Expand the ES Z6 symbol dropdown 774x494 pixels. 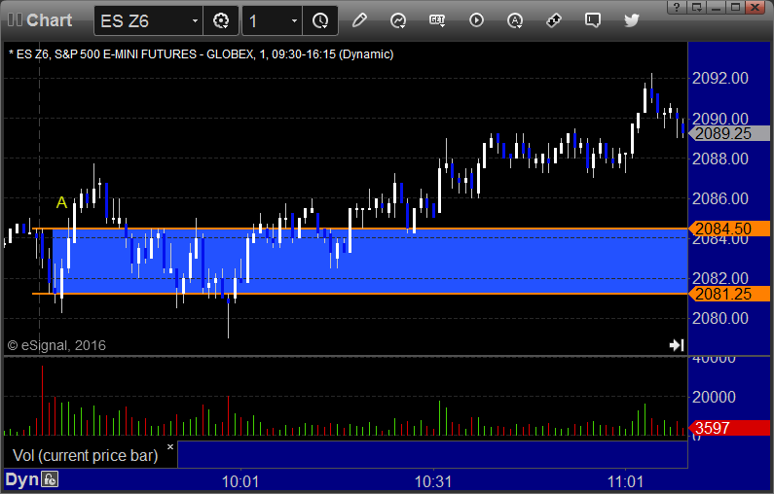pyautogui.click(x=195, y=20)
